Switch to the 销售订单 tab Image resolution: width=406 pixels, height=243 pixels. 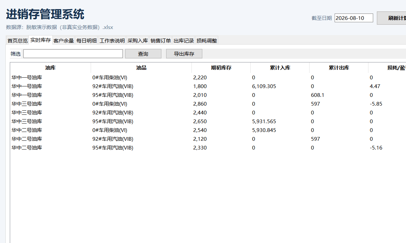(x=161, y=40)
